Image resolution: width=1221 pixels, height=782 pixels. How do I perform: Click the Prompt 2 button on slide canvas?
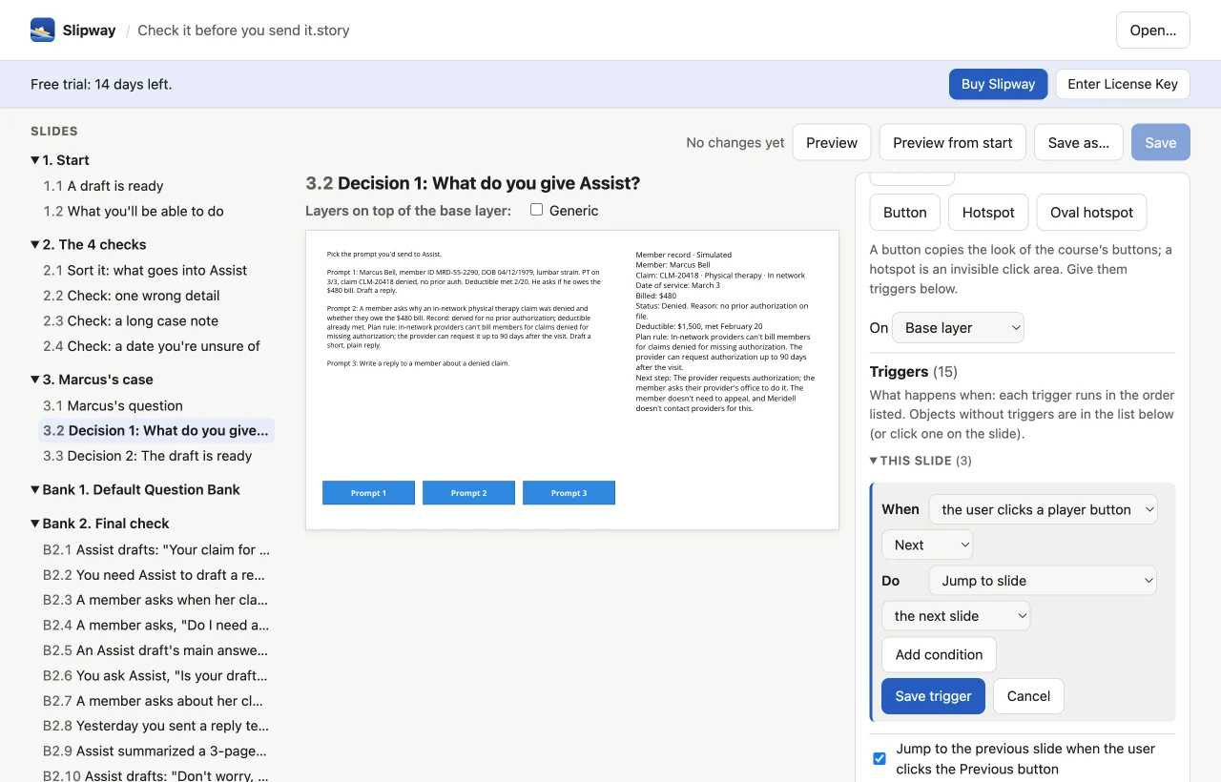468,493
